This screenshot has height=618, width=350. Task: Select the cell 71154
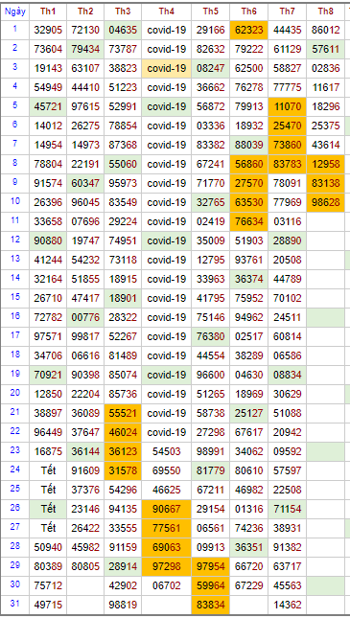click(287, 508)
